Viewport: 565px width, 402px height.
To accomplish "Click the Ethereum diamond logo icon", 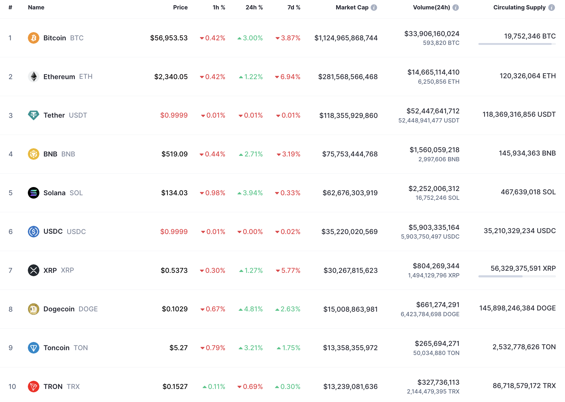I will pos(34,77).
